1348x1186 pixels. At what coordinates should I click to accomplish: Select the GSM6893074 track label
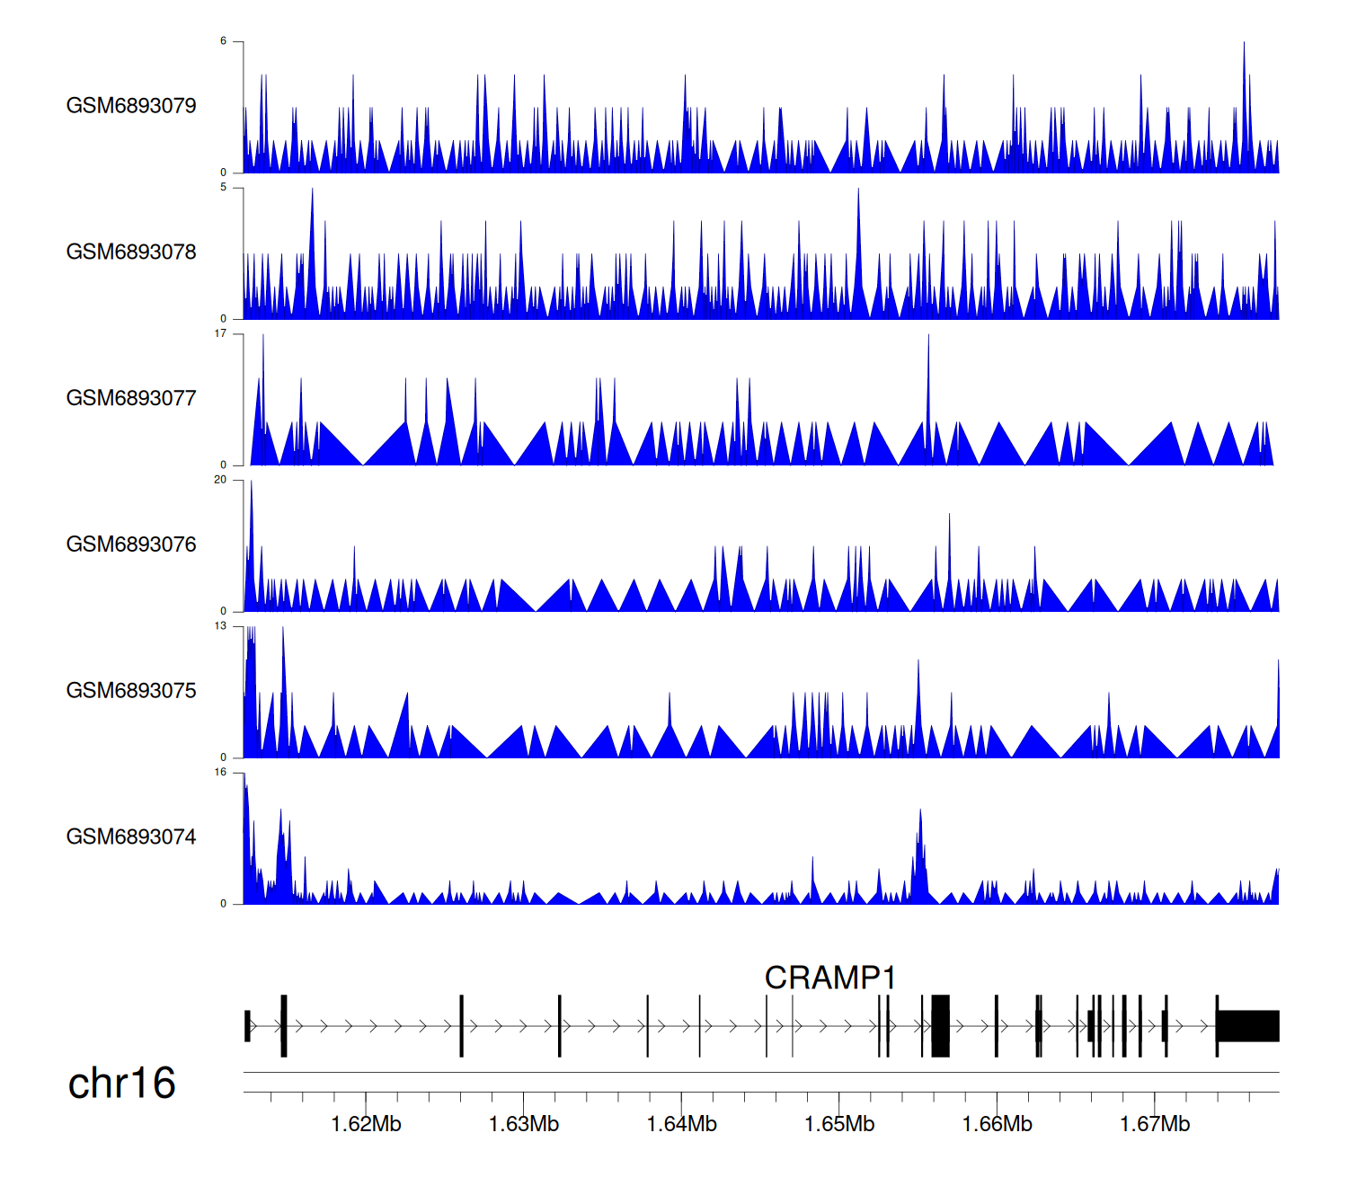[131, 837]
